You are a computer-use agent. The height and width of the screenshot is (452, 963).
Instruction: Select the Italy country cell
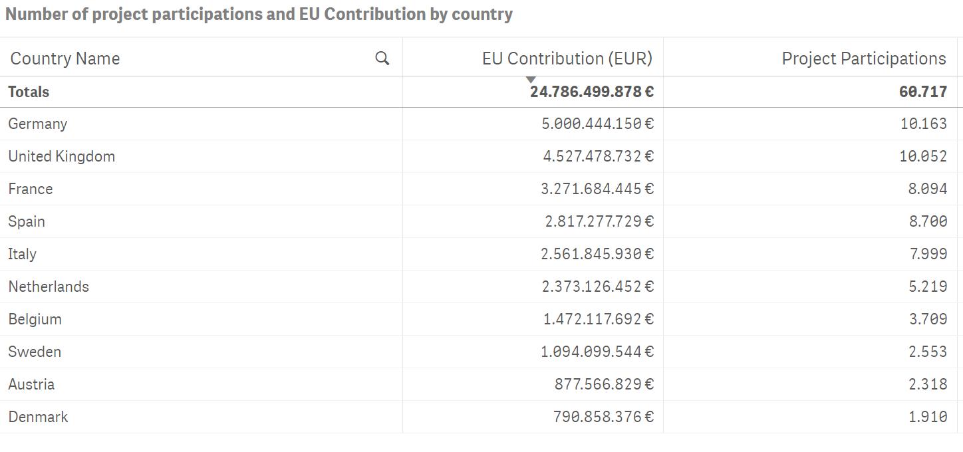click(23, 254)
